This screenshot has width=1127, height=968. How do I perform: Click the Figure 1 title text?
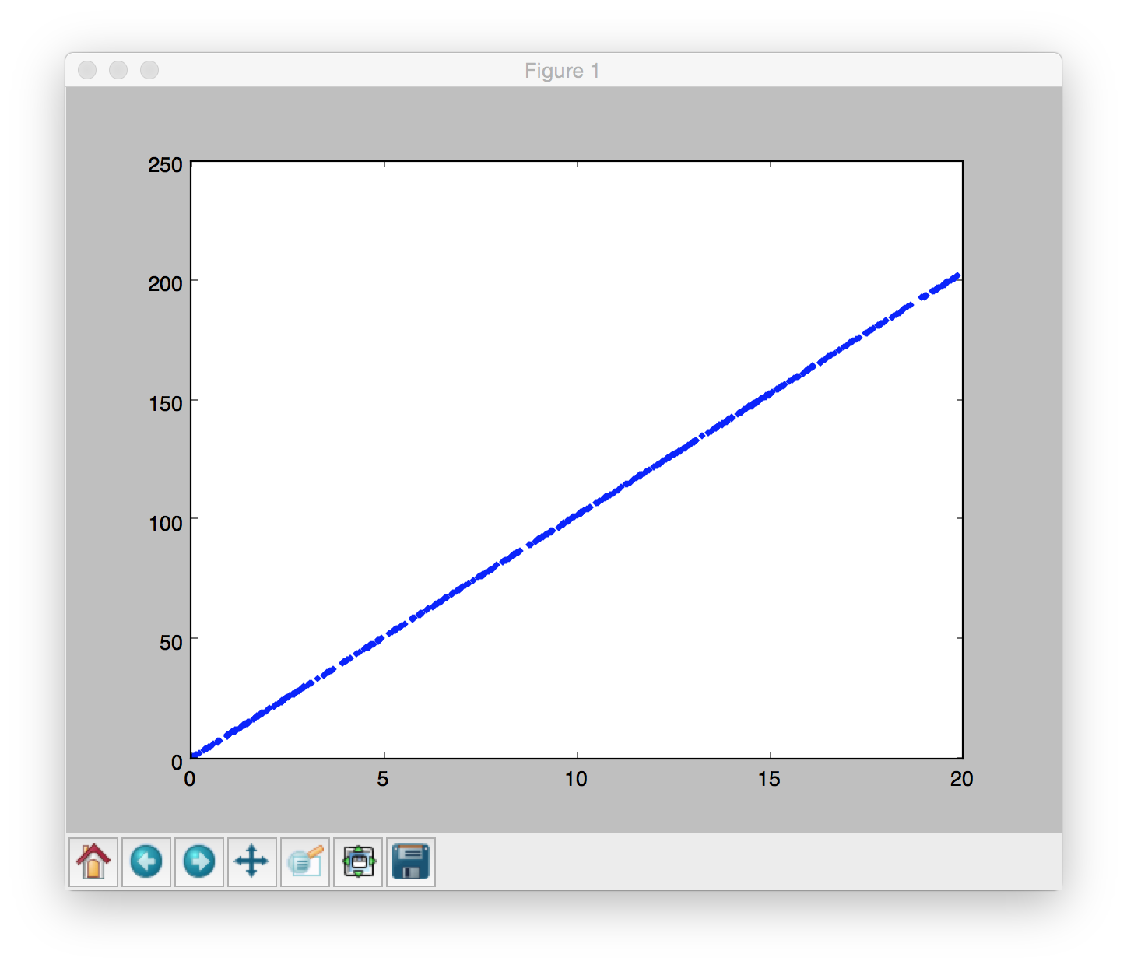tap(562, 71)
